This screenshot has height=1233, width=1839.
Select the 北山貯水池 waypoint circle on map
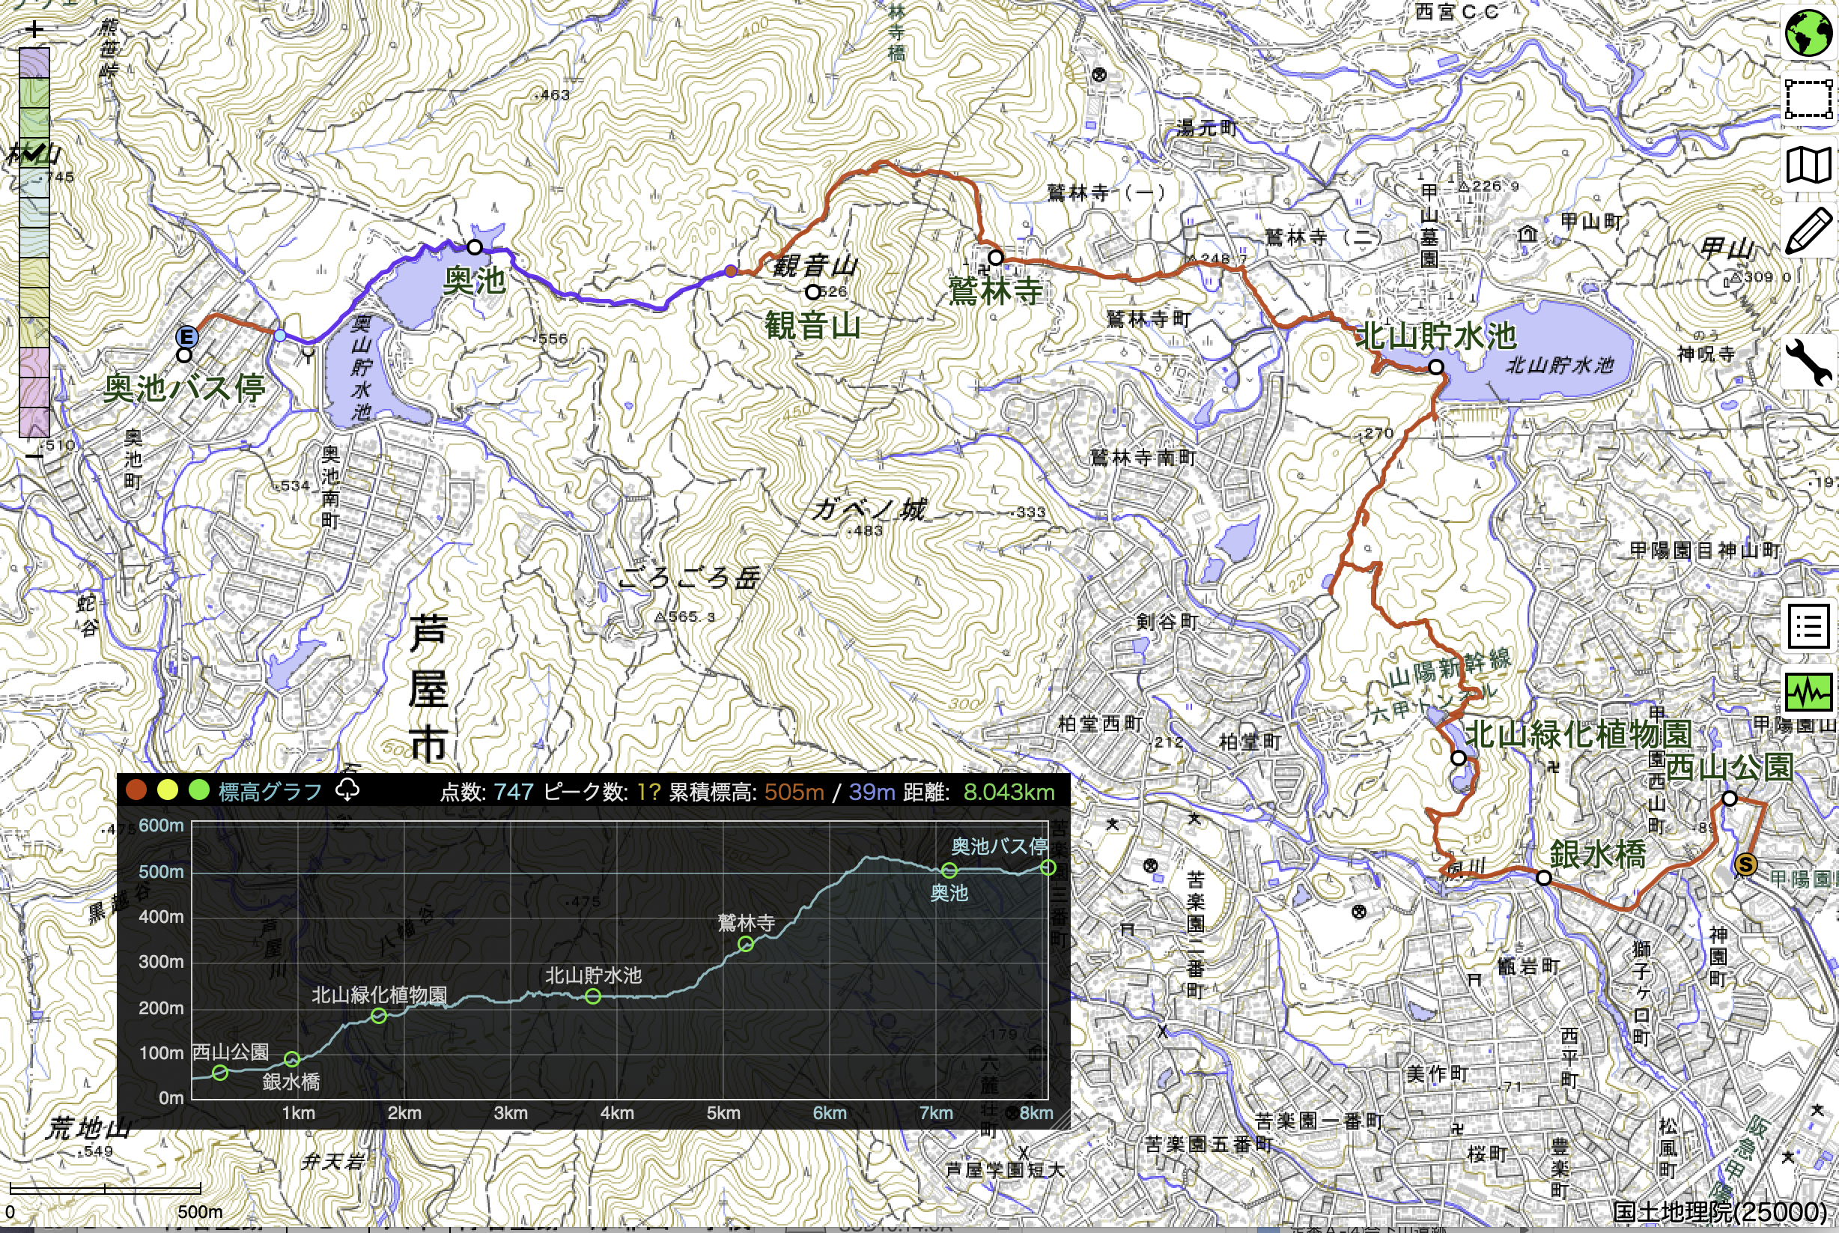click(x=1436, y=366)
